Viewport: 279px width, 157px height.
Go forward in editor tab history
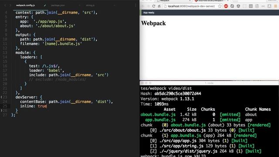click(x=10, y=5)
